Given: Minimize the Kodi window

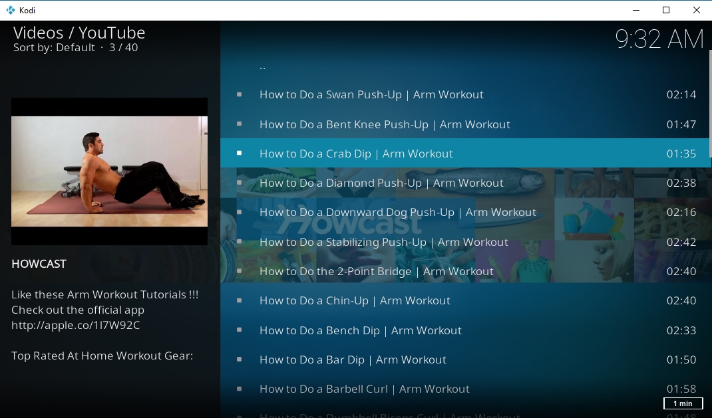Looking at the screenshot, I should click(x=636, y=10).
